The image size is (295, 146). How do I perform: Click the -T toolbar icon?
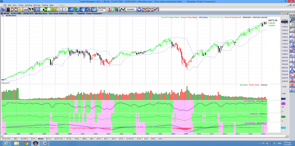(65, 9)
